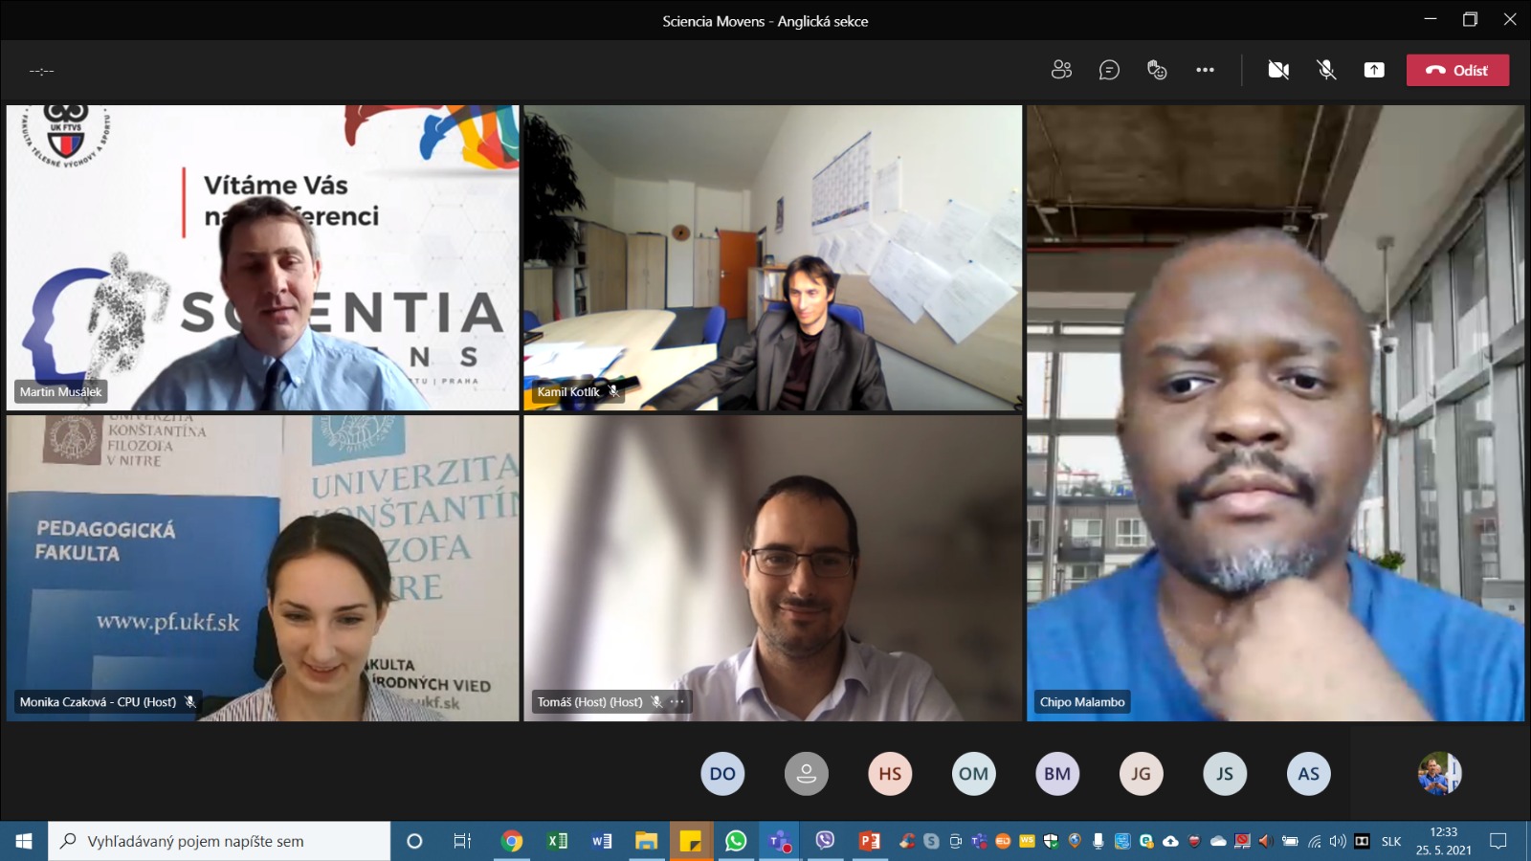1531x861 pixels.
Task: Leave the meeting with Odísť
Action: [x=1457, y=70]
